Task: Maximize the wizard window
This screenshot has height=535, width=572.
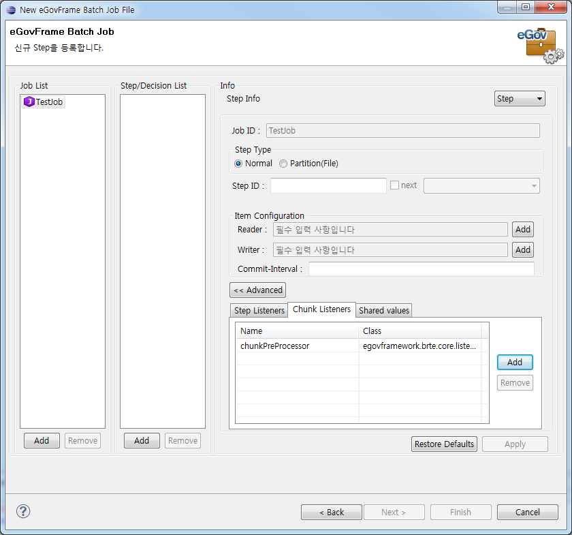Action: [525, 7]
